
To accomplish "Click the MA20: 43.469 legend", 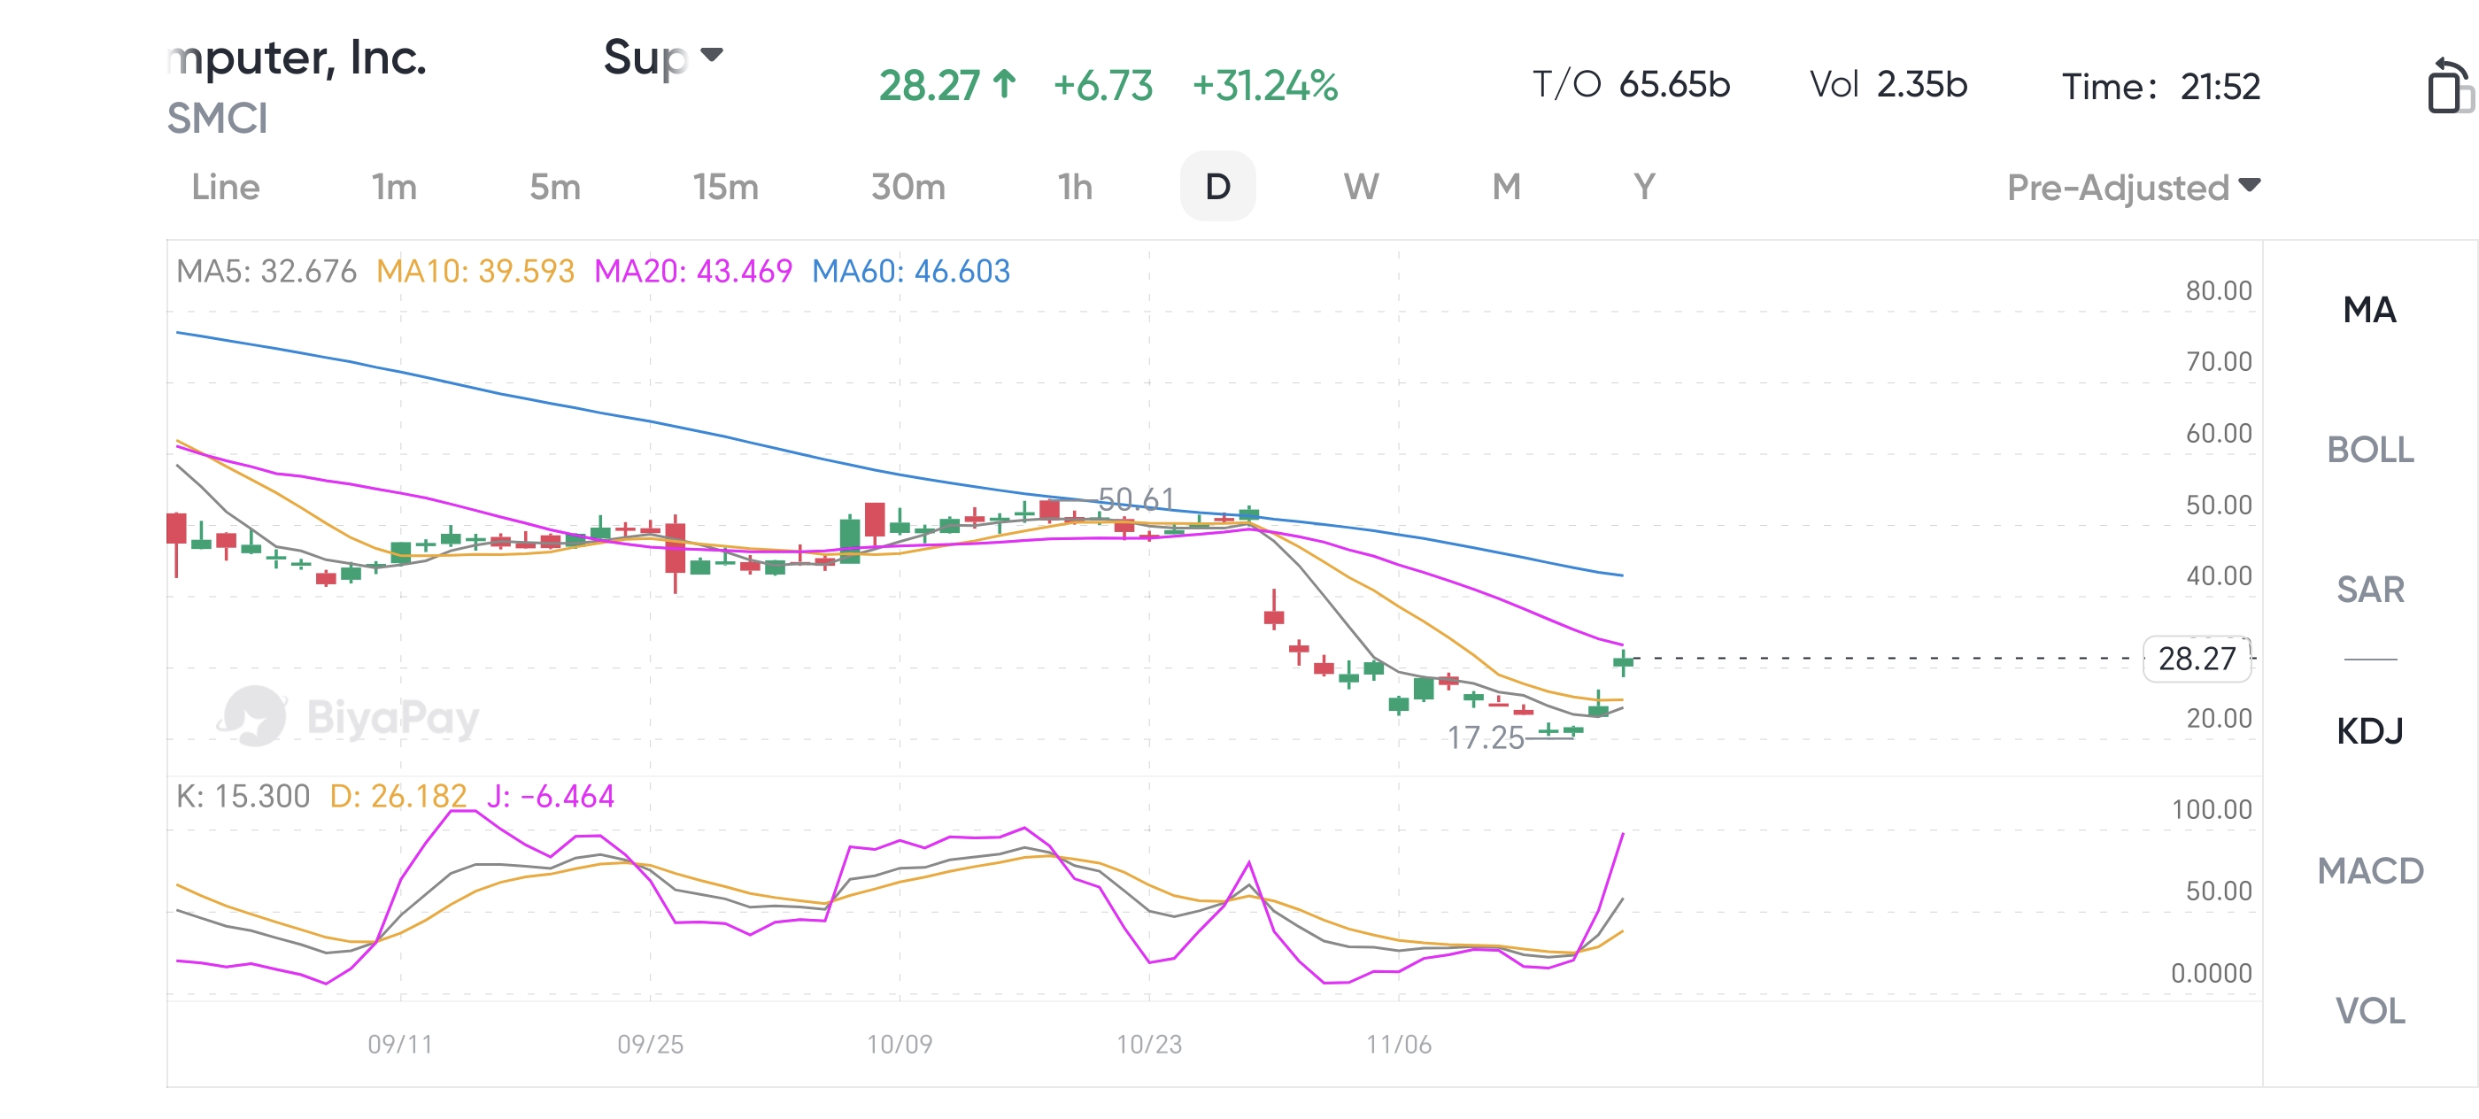I will click(693, 271).
